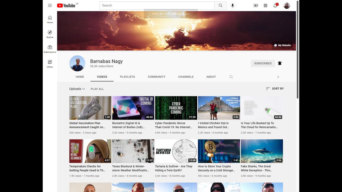
Task: Open the Sort By menu
Action: click(275, 89)
